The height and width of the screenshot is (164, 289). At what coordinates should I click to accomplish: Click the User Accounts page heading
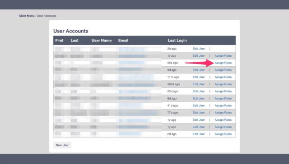point(71,31)
